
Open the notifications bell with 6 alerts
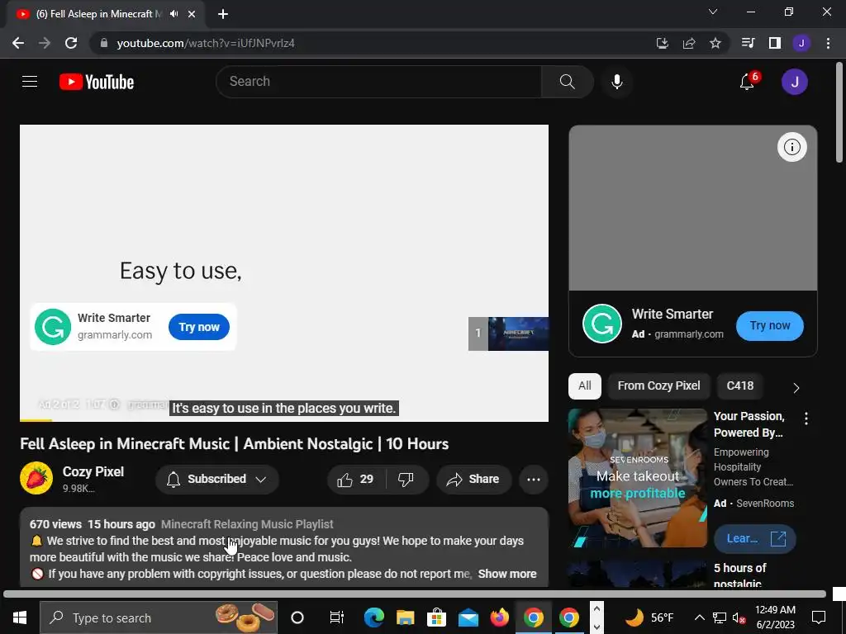(x=747, y=82)
